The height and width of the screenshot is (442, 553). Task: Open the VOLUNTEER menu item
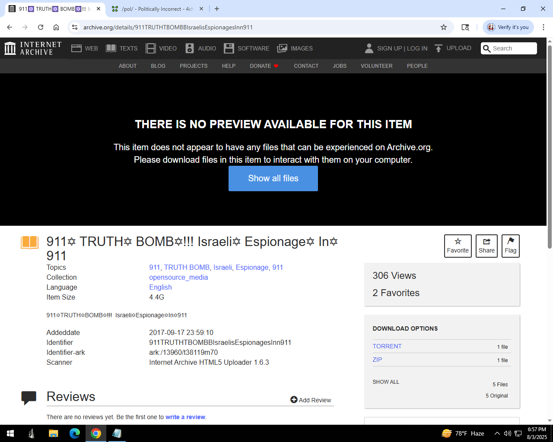[377, 66]
